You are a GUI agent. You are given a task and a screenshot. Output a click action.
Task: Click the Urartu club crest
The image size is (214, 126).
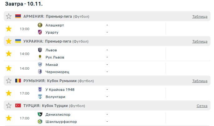pos(40,32)
